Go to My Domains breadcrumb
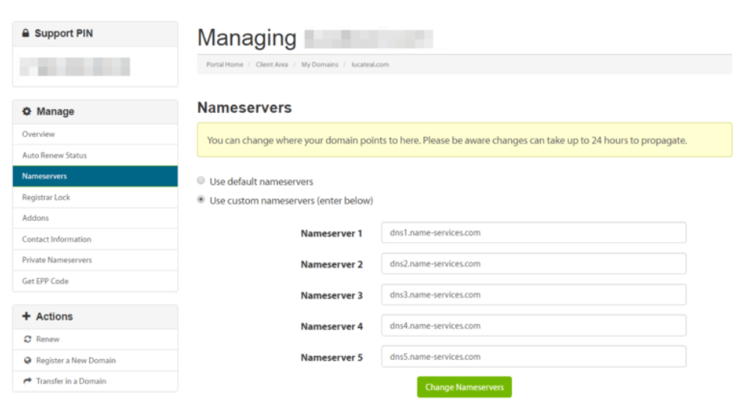Screen dimensions: 742x411 (320, 64)
